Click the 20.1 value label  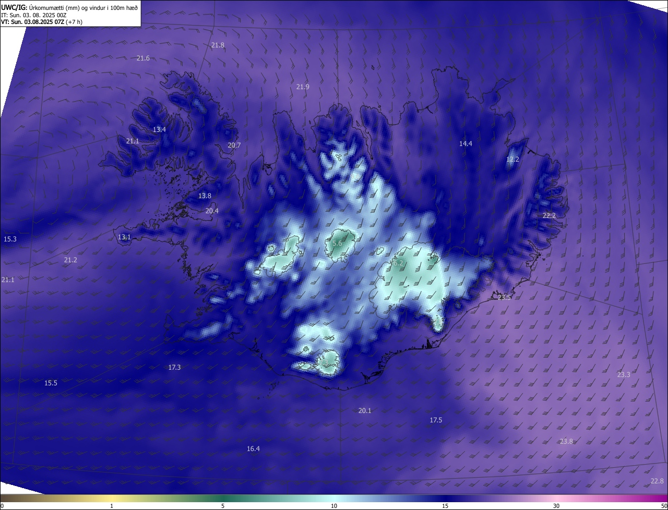pos(365,411)
